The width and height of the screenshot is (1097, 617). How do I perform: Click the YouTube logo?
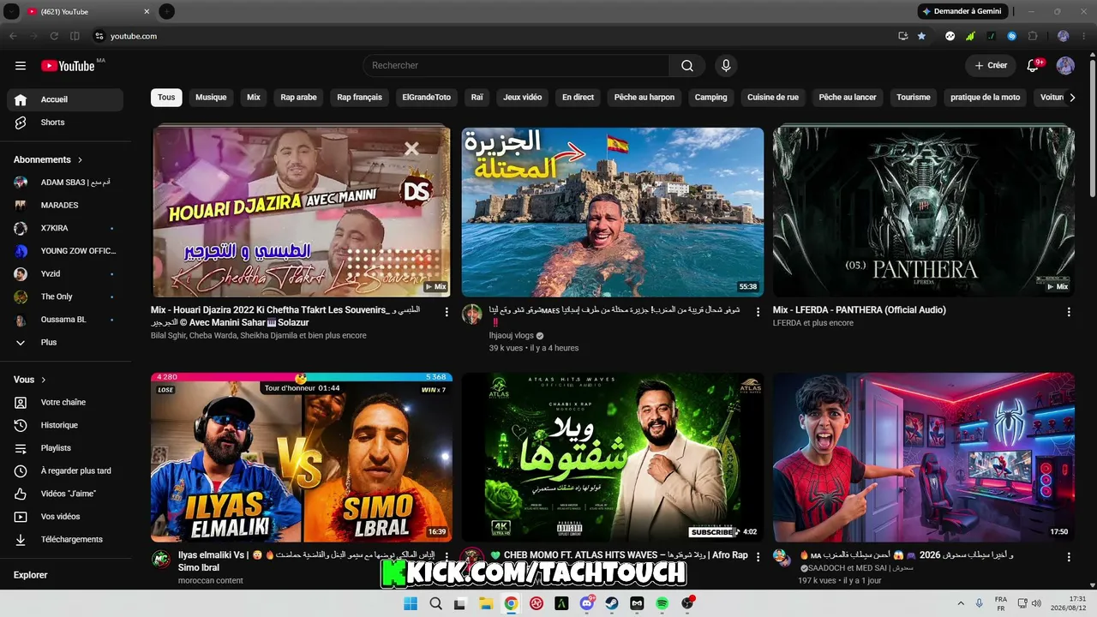click(x=68, y=66)
